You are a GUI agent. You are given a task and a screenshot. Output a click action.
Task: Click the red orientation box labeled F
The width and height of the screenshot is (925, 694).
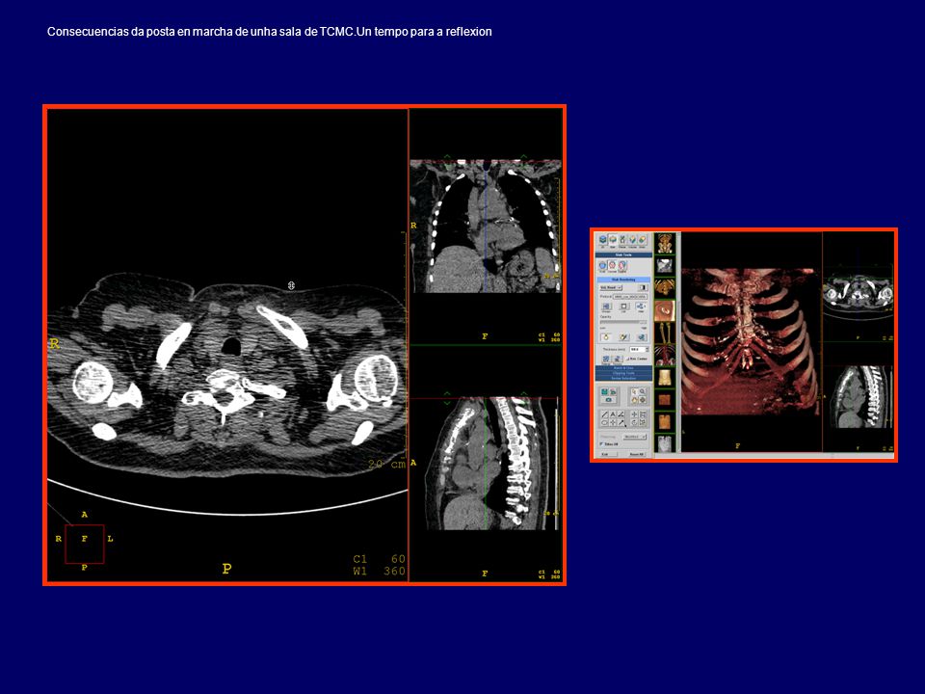point(85,544)
